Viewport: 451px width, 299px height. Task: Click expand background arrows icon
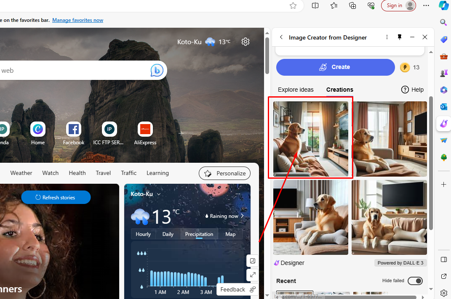coord(253,275)
